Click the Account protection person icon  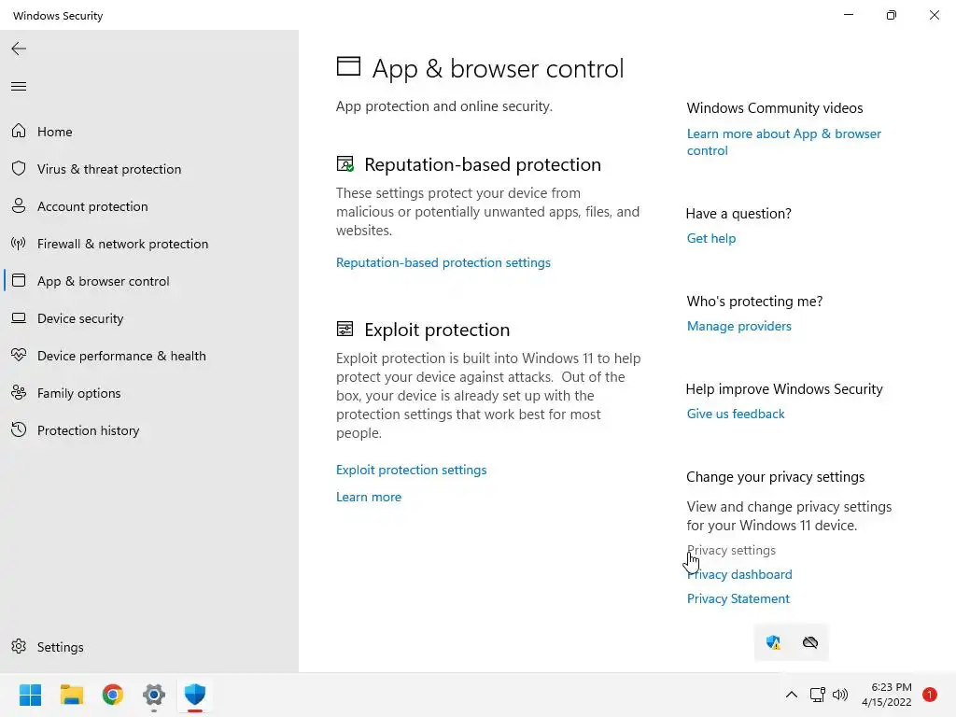19,205
